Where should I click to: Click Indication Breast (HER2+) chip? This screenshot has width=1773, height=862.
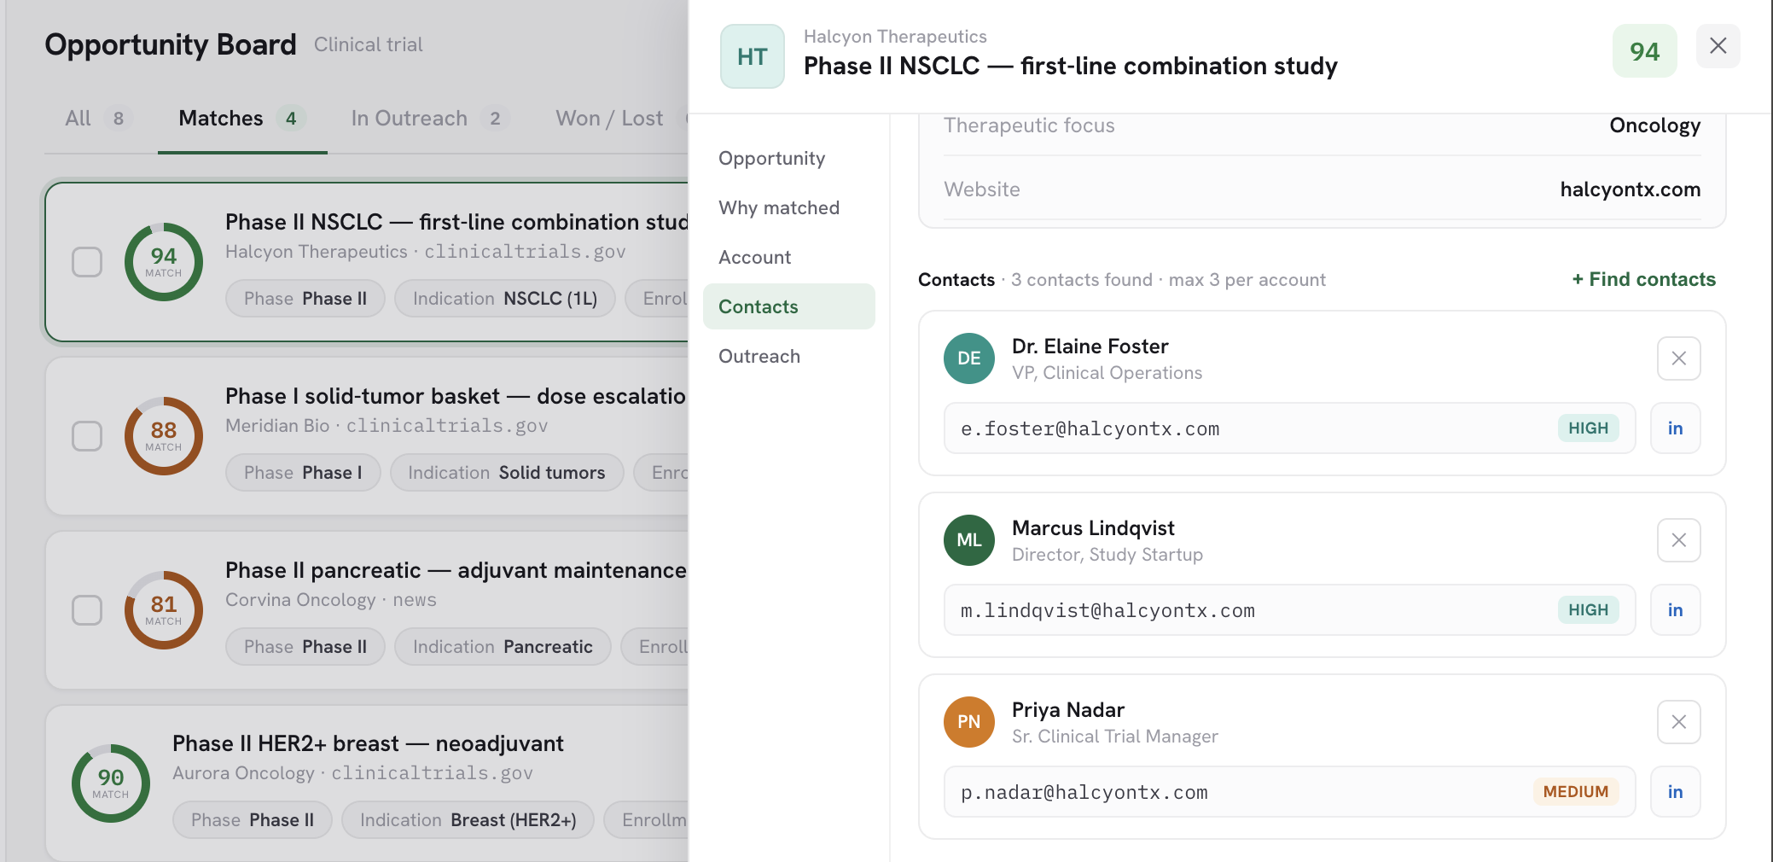point(468,820)
